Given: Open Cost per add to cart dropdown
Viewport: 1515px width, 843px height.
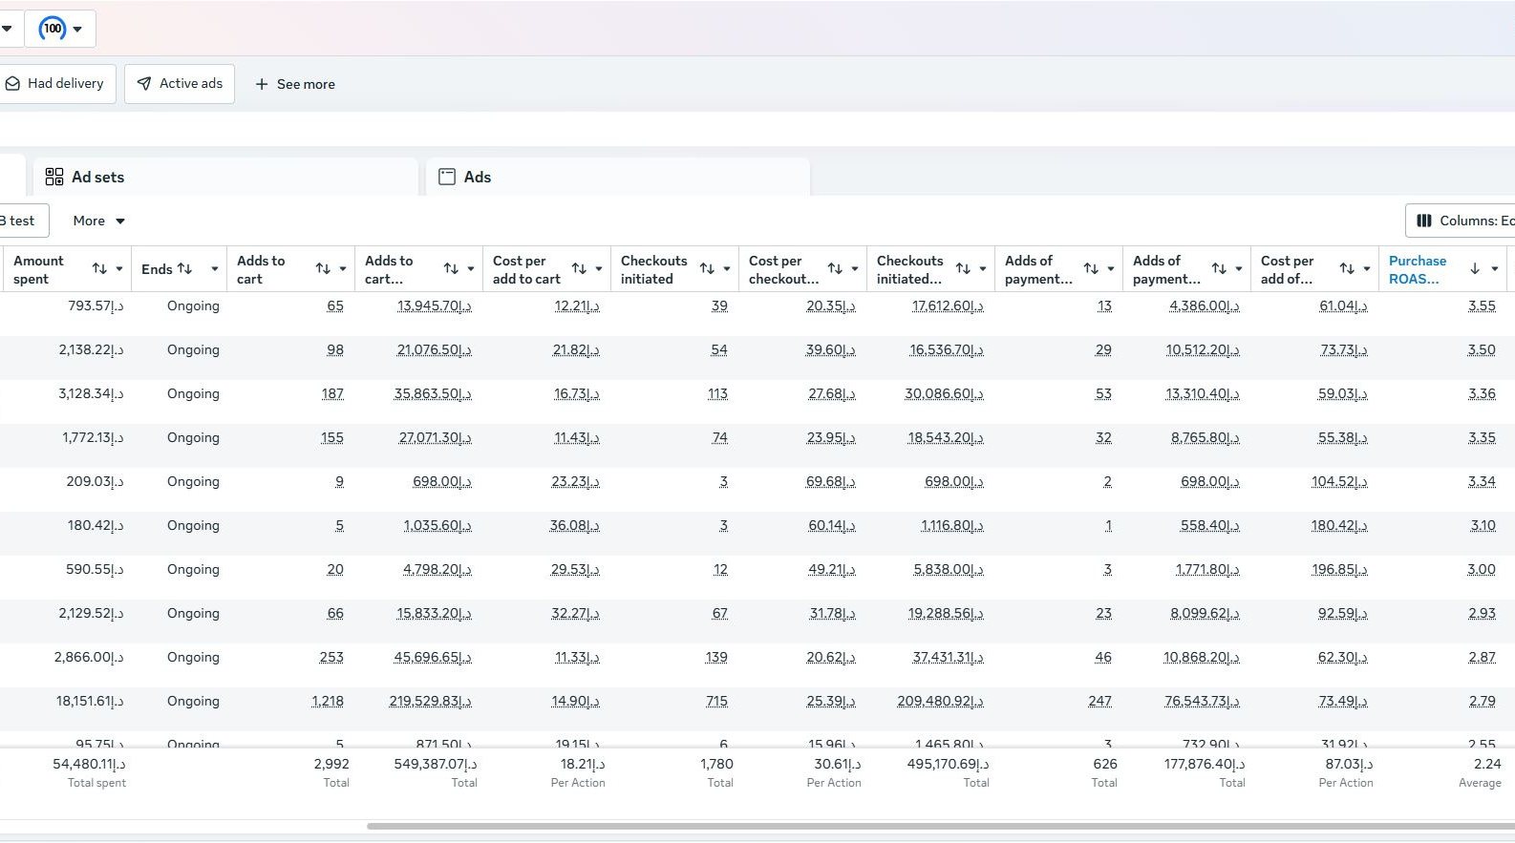Looking at the screenshot, I should click(599, 269).
